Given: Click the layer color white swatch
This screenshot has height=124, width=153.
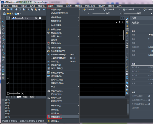Looking at the screenshot, I should pos(18,14).
